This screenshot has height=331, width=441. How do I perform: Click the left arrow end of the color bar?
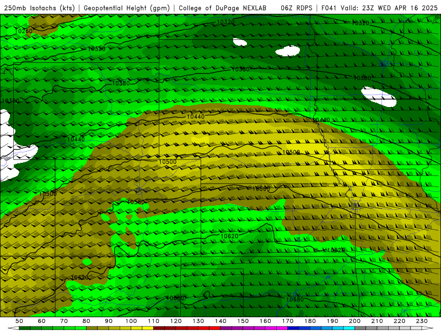[x=13, y=328]
